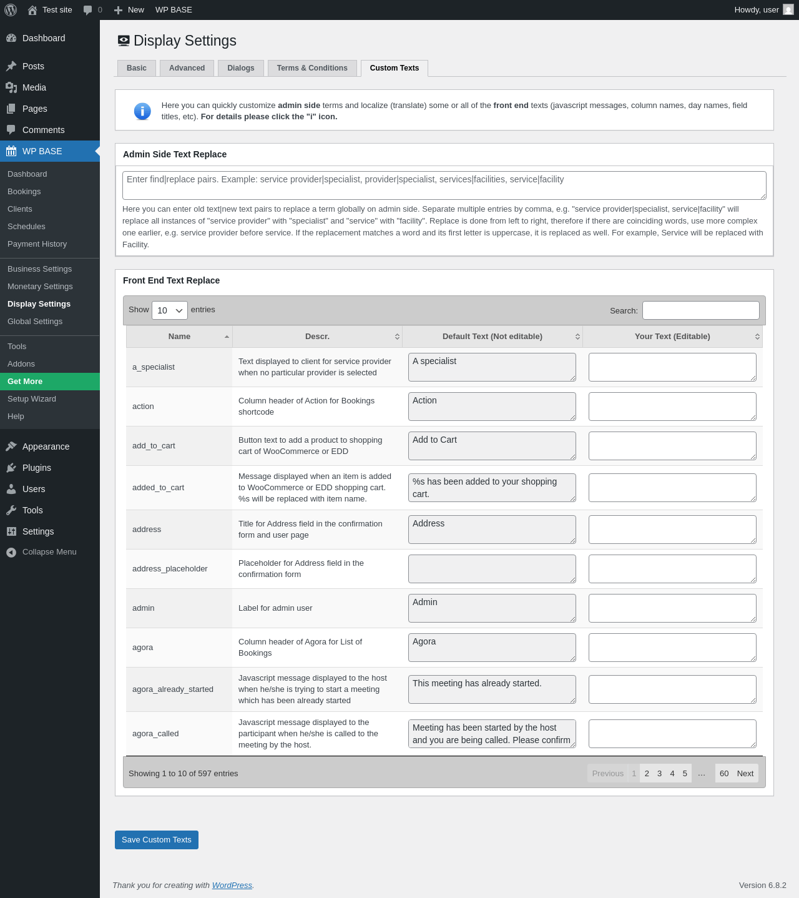
Task: Open the WordPress footer link
Action: point(232,886)
